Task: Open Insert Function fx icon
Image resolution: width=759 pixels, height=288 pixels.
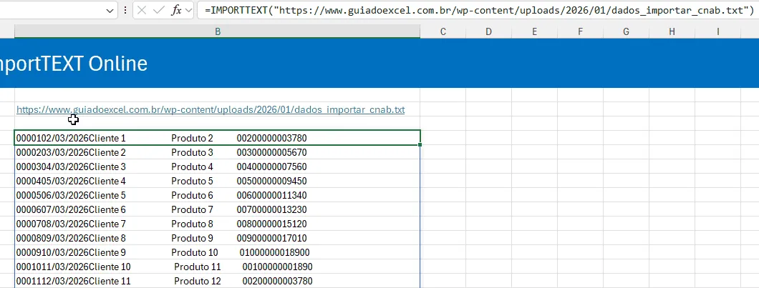Action: [x=176, y=10]
